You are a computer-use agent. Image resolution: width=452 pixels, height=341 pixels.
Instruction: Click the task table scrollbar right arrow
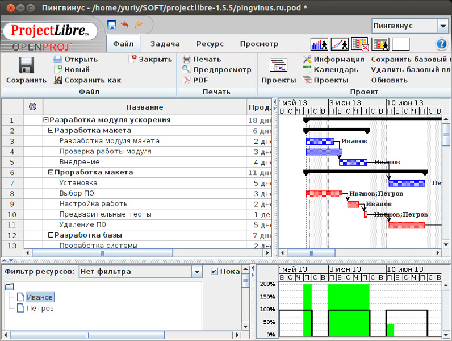[x=268, y=253]
